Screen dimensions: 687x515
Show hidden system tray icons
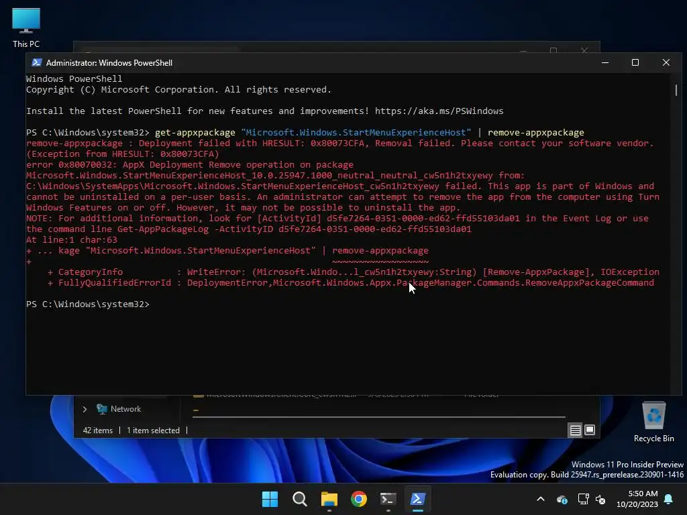tap(541, 499)
